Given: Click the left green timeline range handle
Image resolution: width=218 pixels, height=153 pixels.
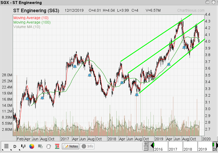Looking at the screenshot, I should tap(153, 145).
